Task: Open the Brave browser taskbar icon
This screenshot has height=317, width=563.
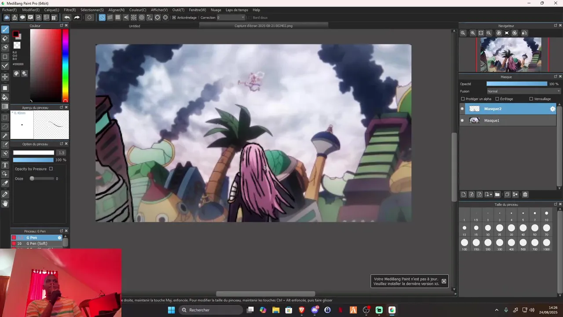Action: coord(302,310)
